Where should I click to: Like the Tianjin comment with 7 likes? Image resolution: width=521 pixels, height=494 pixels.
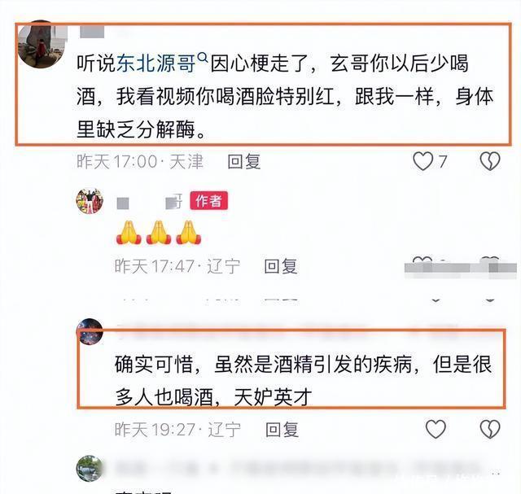(x=423, y=161)
